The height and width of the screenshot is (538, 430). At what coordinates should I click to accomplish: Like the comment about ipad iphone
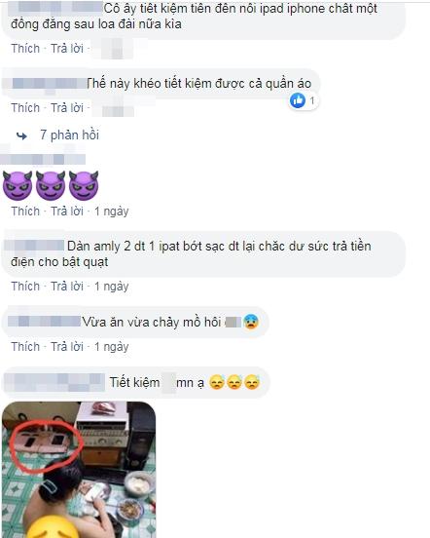coord(25,49)
